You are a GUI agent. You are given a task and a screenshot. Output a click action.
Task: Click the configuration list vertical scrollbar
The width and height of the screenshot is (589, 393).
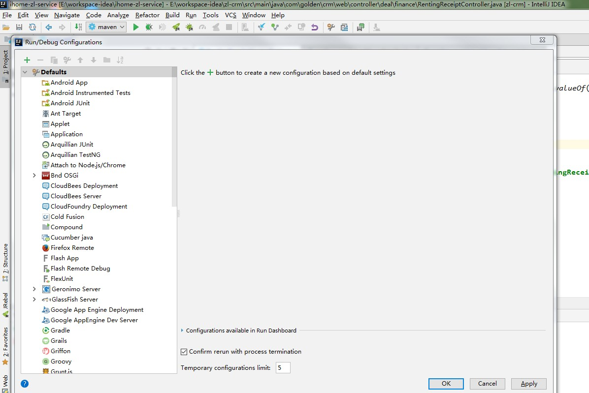pyautogui.click(x=174, y=137)
